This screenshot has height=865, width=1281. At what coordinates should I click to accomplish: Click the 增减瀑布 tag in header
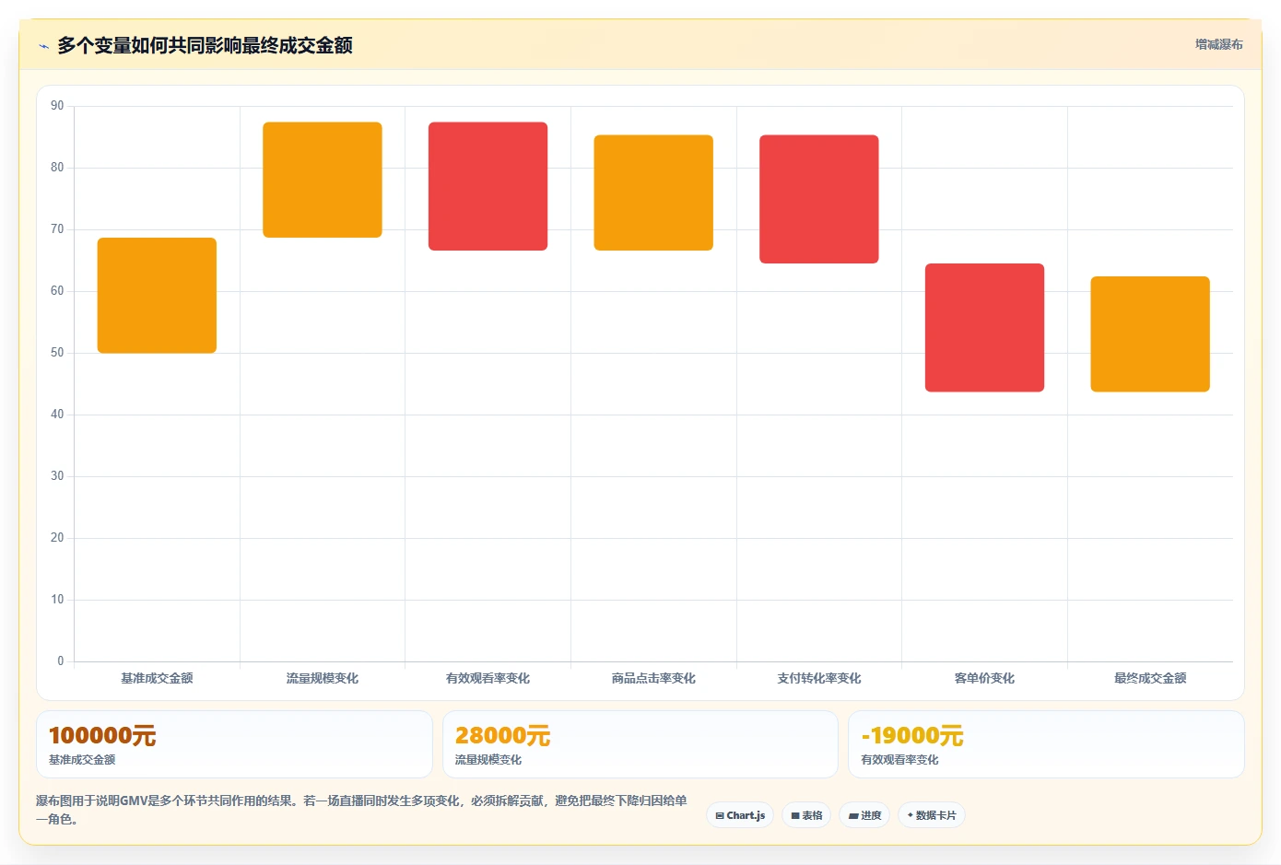[x=1218, y=44]
